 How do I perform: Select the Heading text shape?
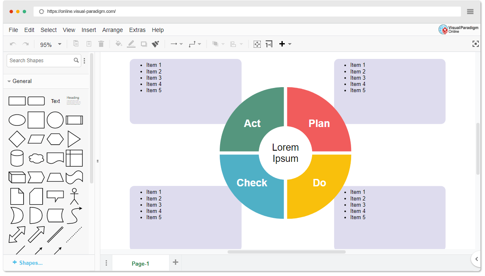[73, 100]
